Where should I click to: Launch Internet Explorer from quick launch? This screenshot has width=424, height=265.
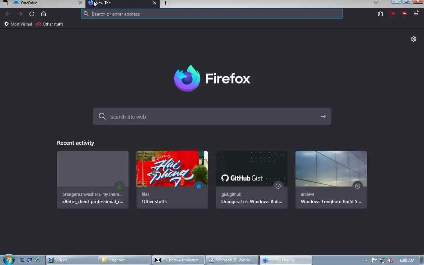tap(37, 260)
